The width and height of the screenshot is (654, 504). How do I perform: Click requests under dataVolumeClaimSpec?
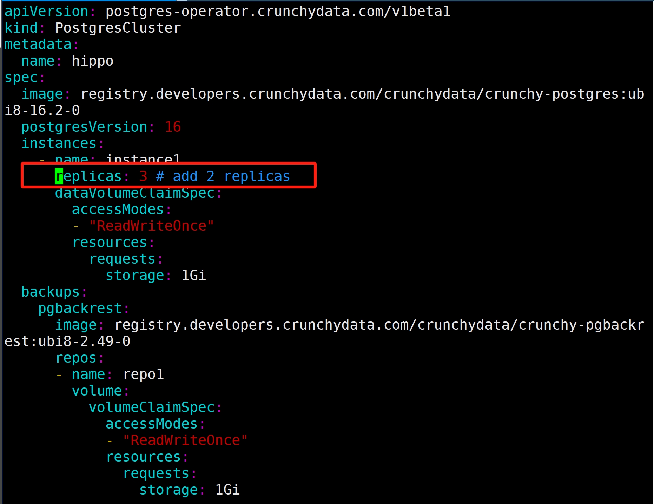tap(122, 259)
